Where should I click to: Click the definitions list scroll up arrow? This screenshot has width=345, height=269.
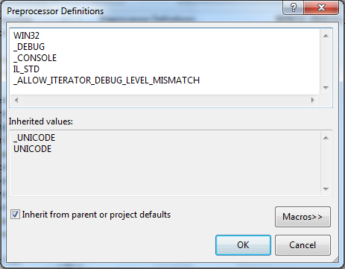pos(326,36)
